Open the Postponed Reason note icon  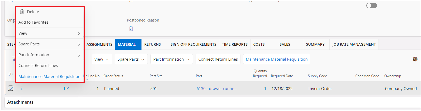tap(131, 29)
